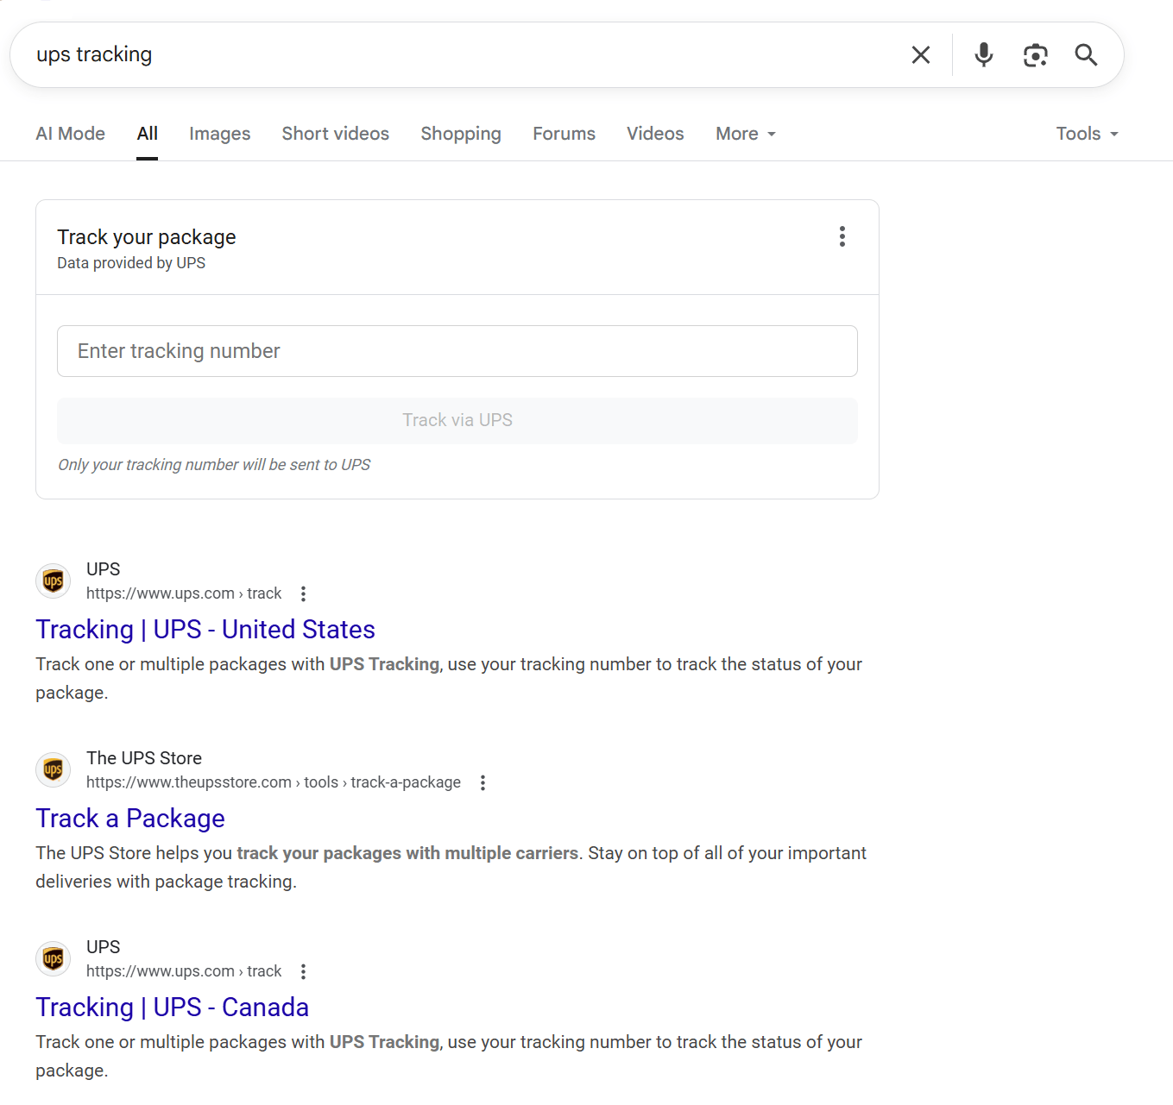
Task: Select the All results tab
Action: [148, 134]
